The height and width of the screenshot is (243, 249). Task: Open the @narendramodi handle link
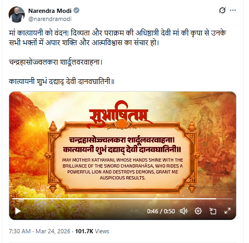pyautogui.click(x=50, y=19)
